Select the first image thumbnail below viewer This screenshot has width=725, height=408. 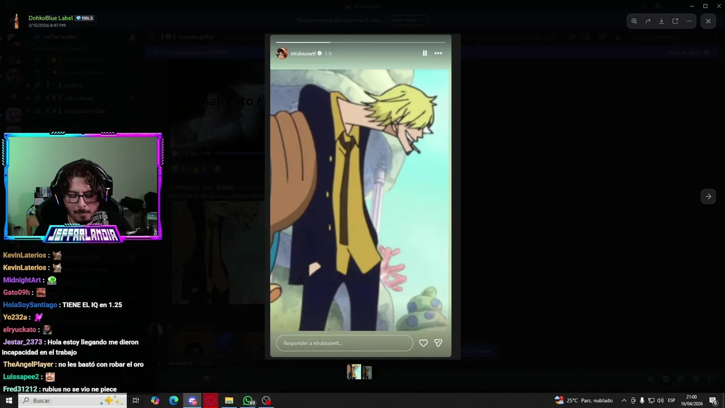[354, 372]
